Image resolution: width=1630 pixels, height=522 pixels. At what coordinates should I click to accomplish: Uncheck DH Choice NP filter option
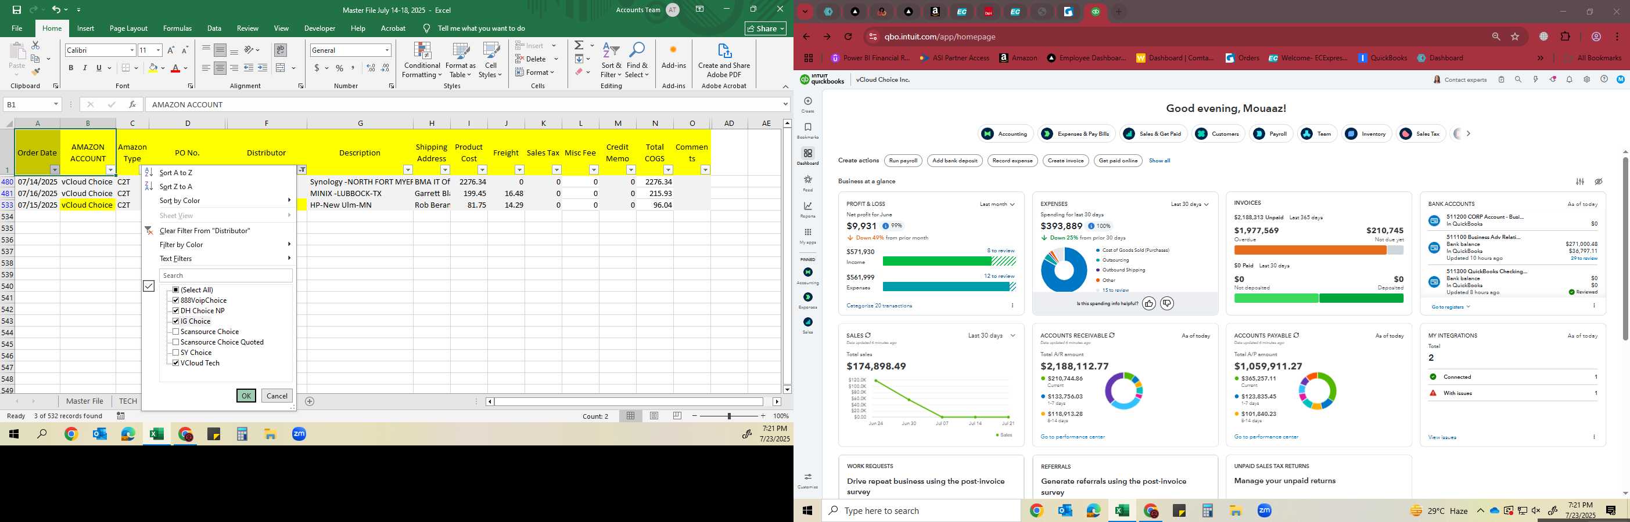[x=176, y=310]
